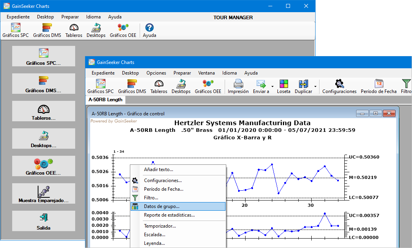Open Tableros in the front window toolbar

[x=159, y=84]
